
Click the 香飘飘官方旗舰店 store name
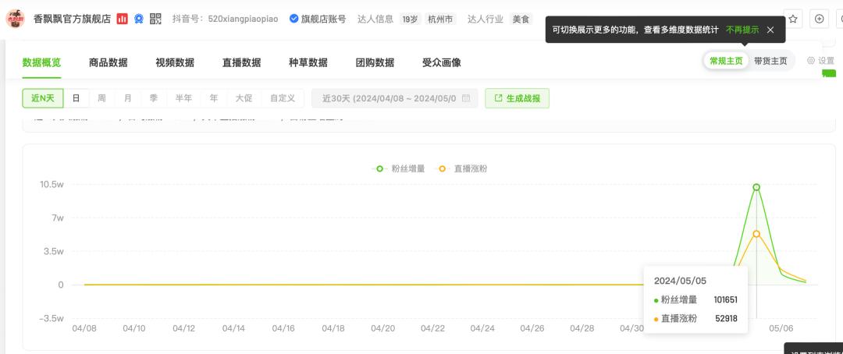[x=72, y=19]
